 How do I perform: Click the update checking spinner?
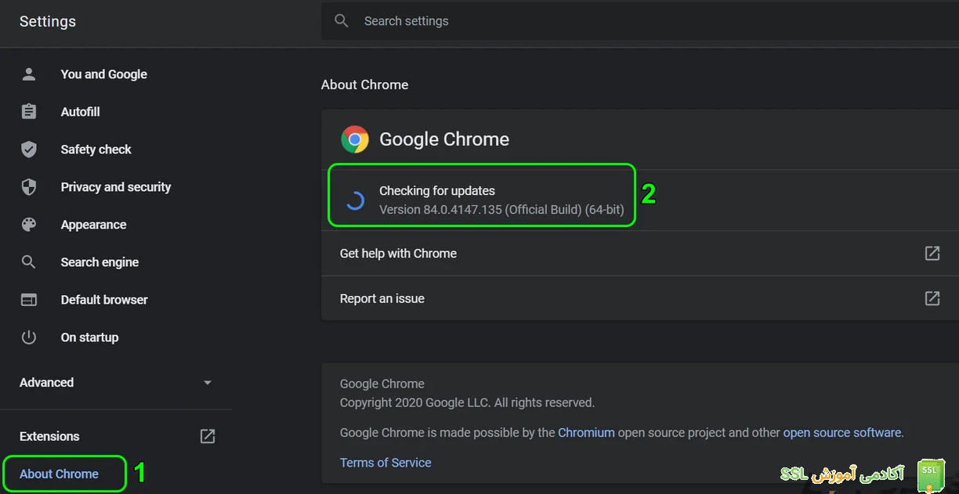pyautogui.click(x=354, y=200)
